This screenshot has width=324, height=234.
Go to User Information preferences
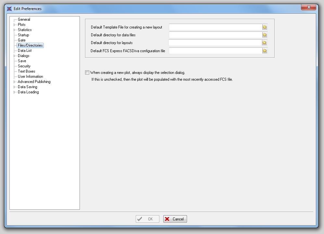click(x=30, y=76)
